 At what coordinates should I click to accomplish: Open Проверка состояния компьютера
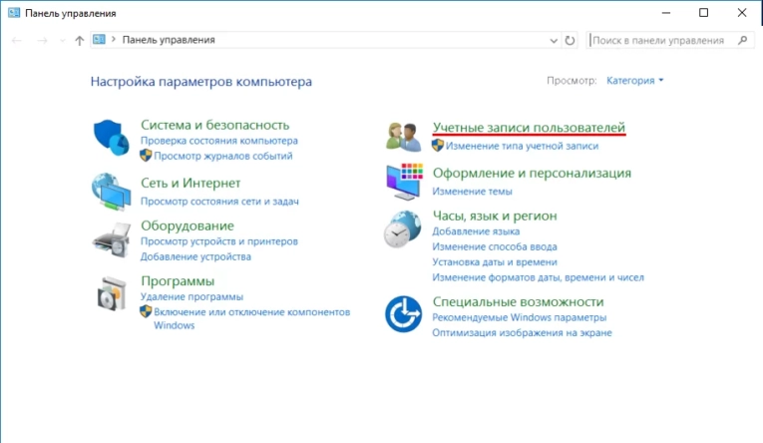pos(219,141)
